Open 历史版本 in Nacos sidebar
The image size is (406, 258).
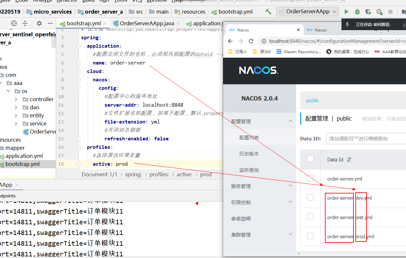coord(249,154)
